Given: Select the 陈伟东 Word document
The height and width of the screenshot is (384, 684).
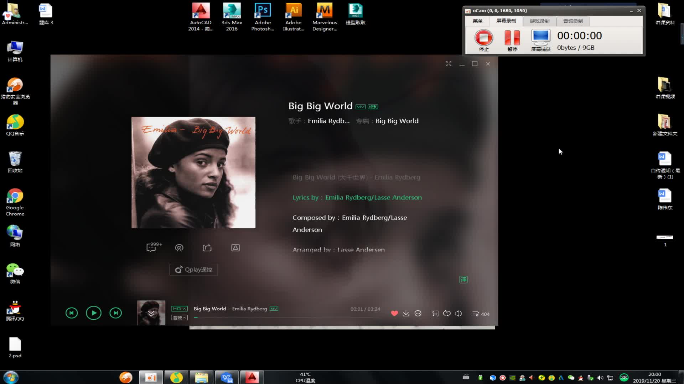Looking at the screenshot, I should tap(665, 199).
